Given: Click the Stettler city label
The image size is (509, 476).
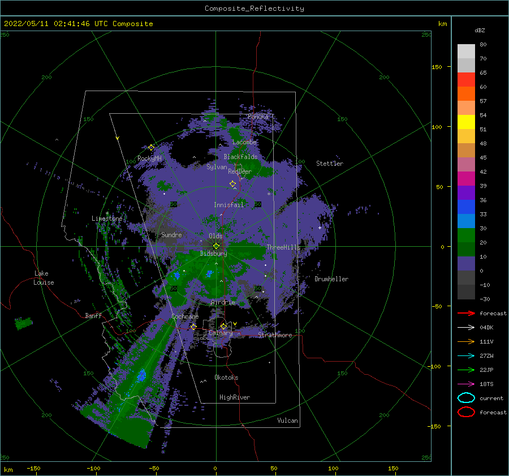Looking at the screenshot, I should click(x=330, y=164).
